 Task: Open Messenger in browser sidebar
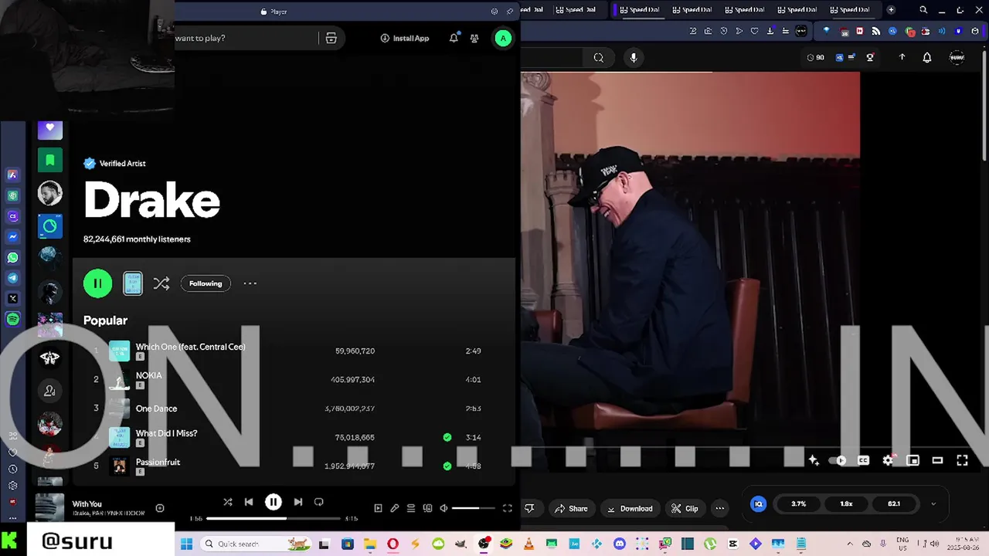click(12, 236)
